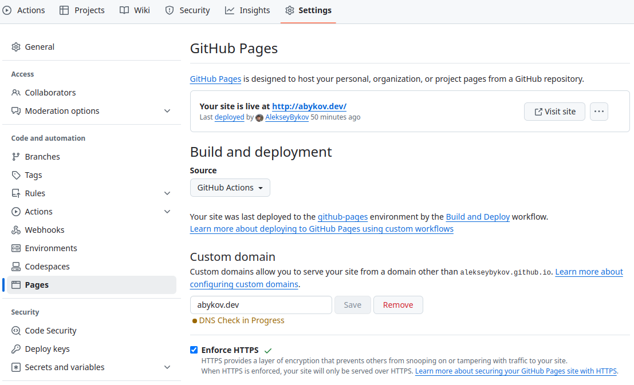Screen dimensions: 634x385
Task: Click the Save custom domain button
Action: point(353,305)
